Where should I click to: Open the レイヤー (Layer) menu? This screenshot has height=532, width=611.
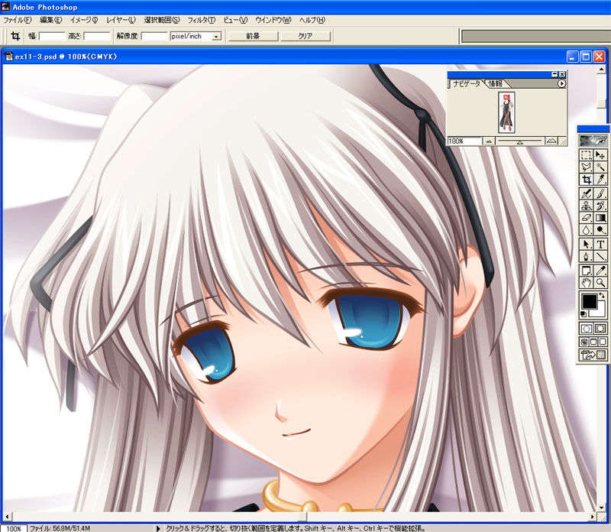coord(121,20)
